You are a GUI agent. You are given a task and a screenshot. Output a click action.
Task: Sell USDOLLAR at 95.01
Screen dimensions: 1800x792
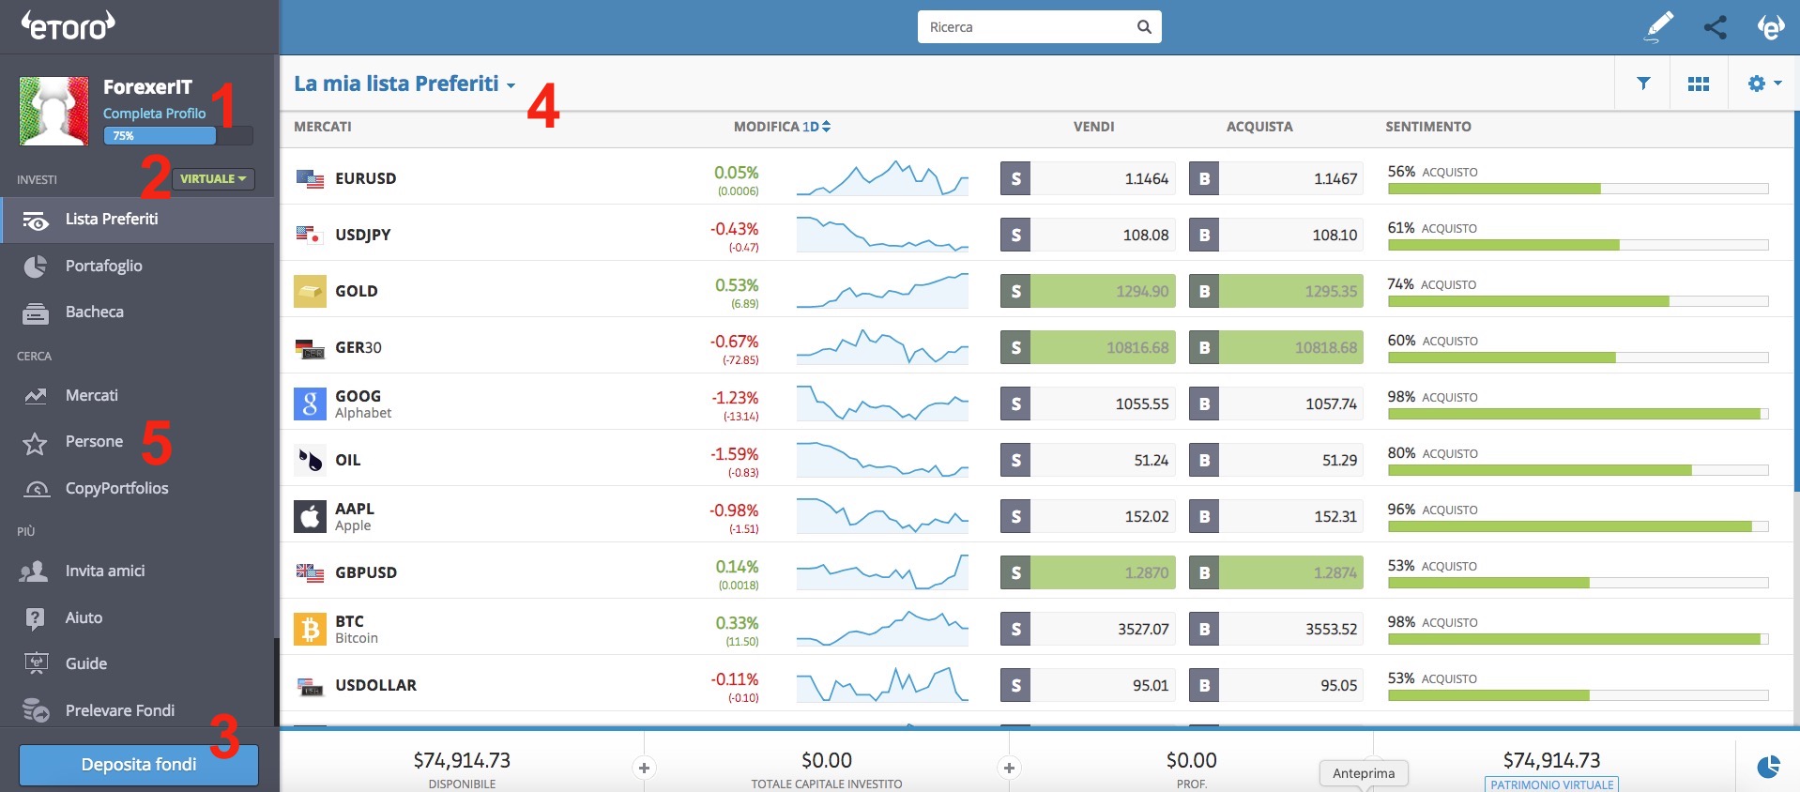(1088, 685)
